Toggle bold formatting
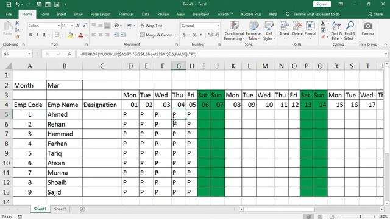Image resolution: width=390 pixels, height=219 pixels. point(30,35)
